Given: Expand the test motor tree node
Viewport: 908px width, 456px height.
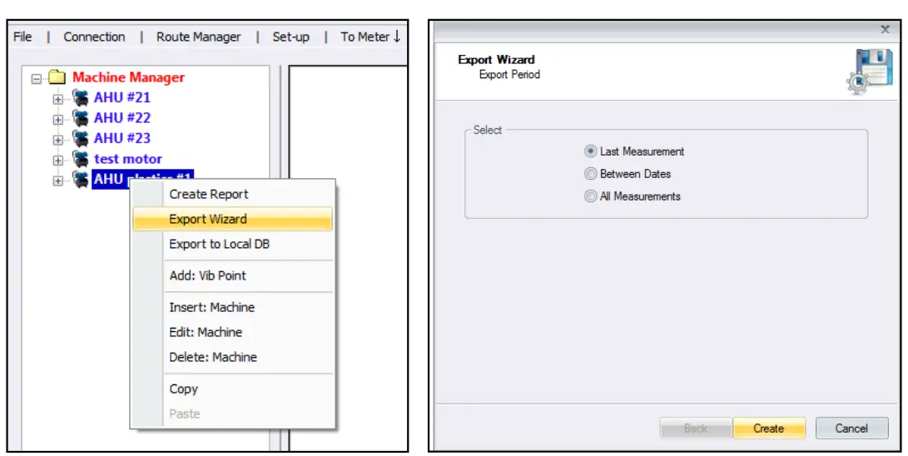Looking at the screenshot, I should click(x=58, y=161).
